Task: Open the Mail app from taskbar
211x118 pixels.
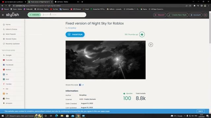Action: coord(73,116)
